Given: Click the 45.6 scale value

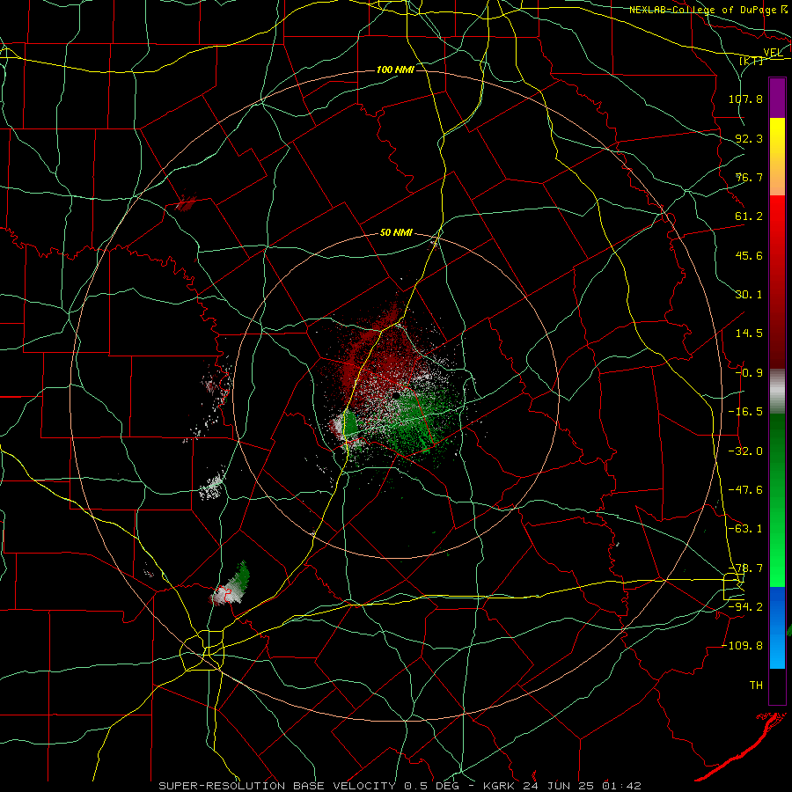Looking at the screenshot, I should [x=749, y=255].
